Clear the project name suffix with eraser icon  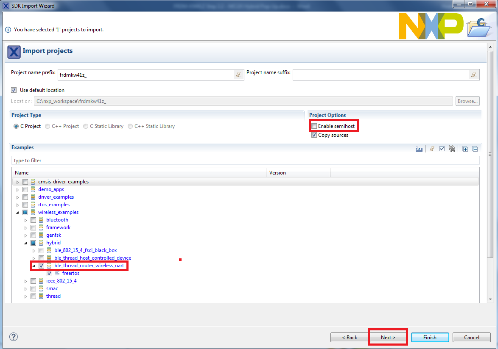tap(474, 75)
